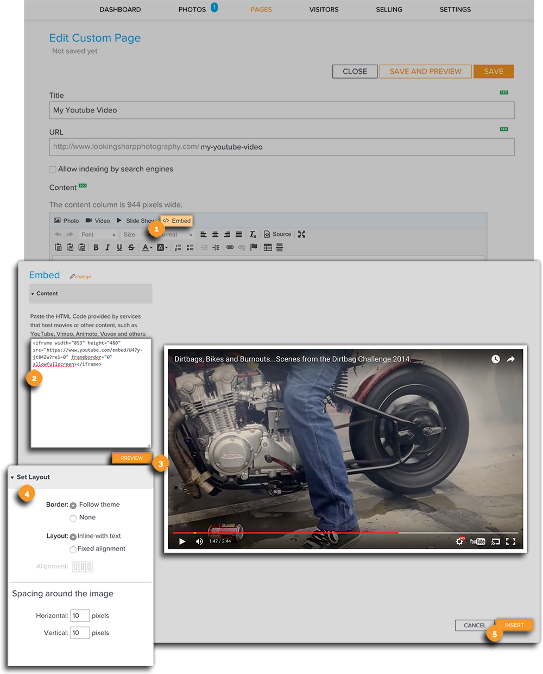The image size is (543, 674).
Task: Open the Settings tab
Action: (455, 10)
